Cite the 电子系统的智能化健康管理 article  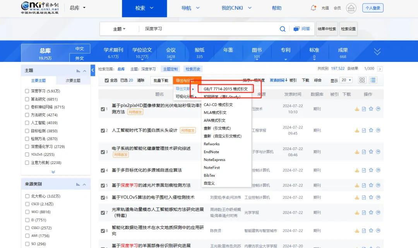coord(378,152)
